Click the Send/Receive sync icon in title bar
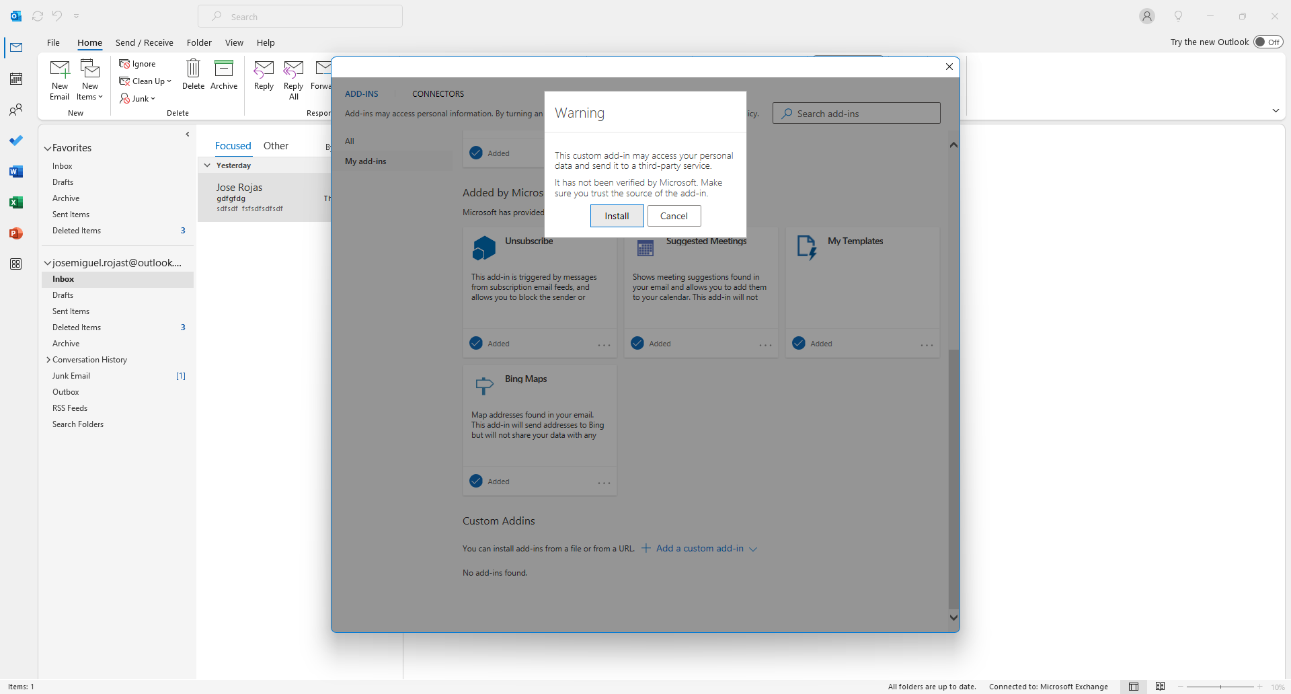This screenshot has width=1291, height=694. 38,16
